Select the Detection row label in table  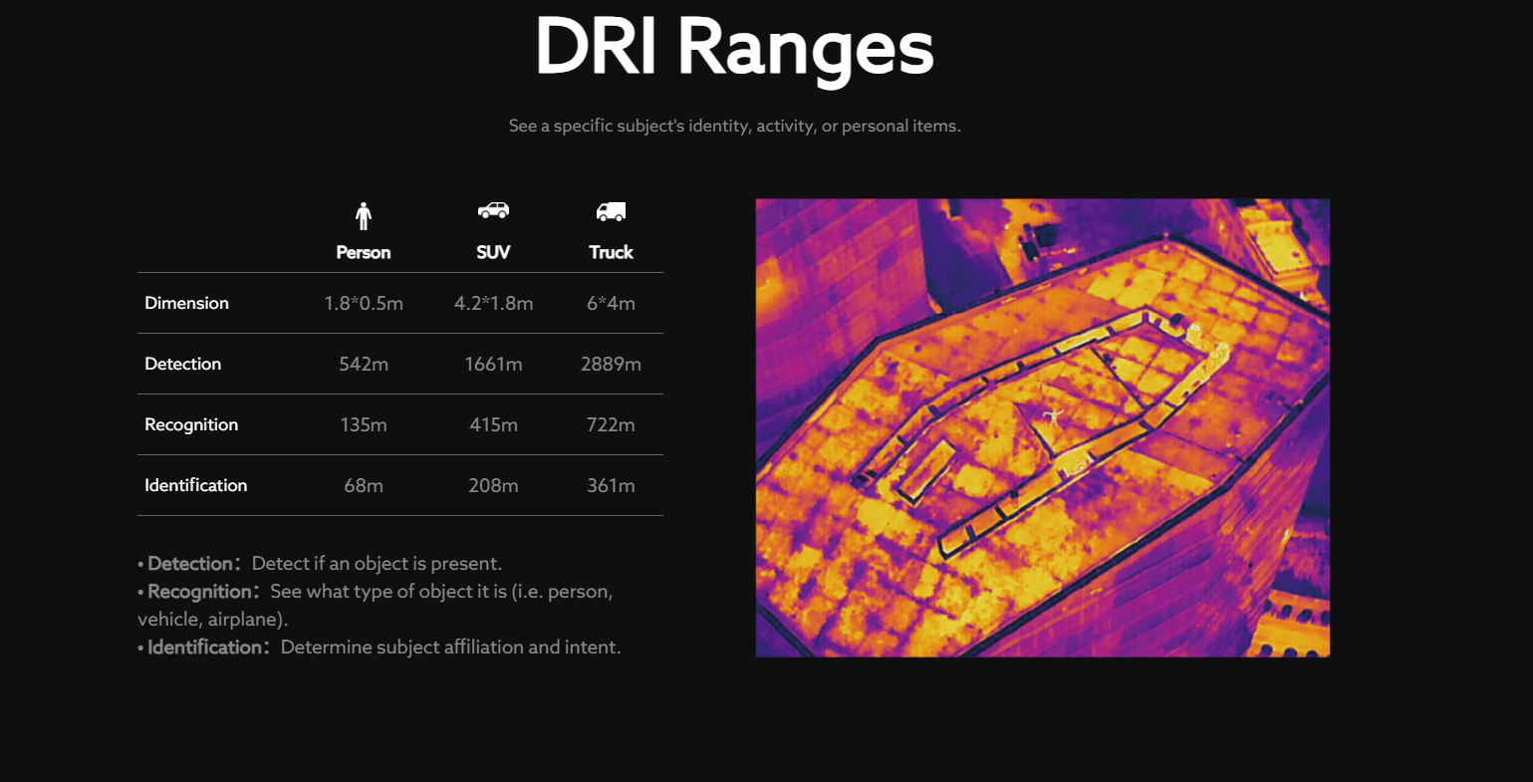pos(182,364)
